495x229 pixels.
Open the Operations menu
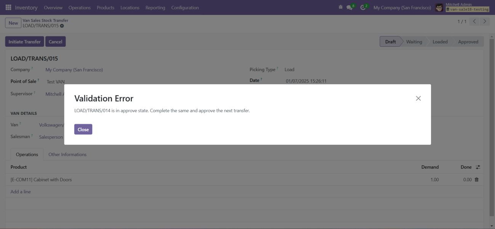79,8
